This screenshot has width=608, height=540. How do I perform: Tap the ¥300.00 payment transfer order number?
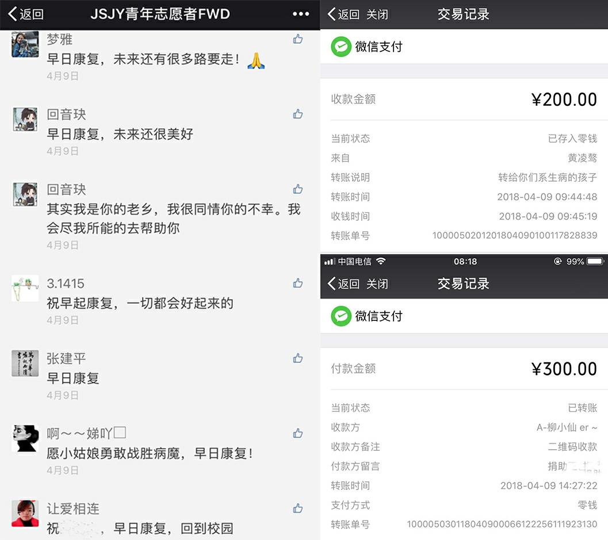click(502, 524)
